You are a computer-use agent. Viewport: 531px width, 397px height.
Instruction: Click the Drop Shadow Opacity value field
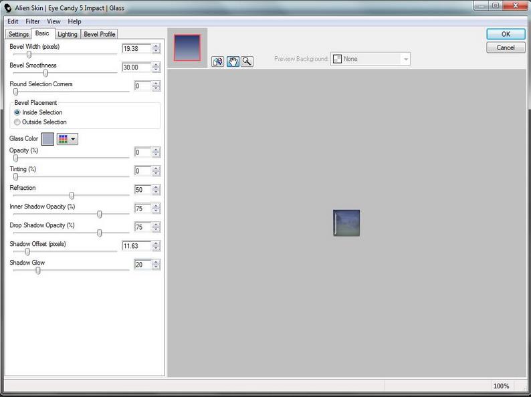(142, 227)
